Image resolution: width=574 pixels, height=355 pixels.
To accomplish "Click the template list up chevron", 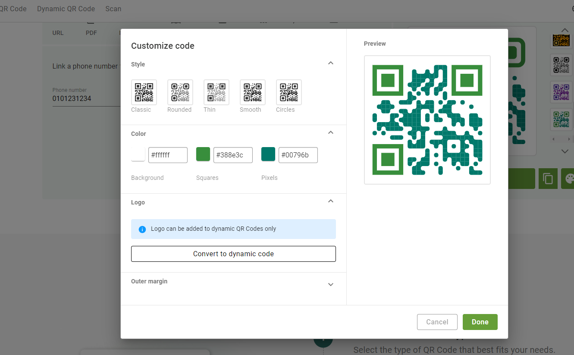I will [565, 30].
